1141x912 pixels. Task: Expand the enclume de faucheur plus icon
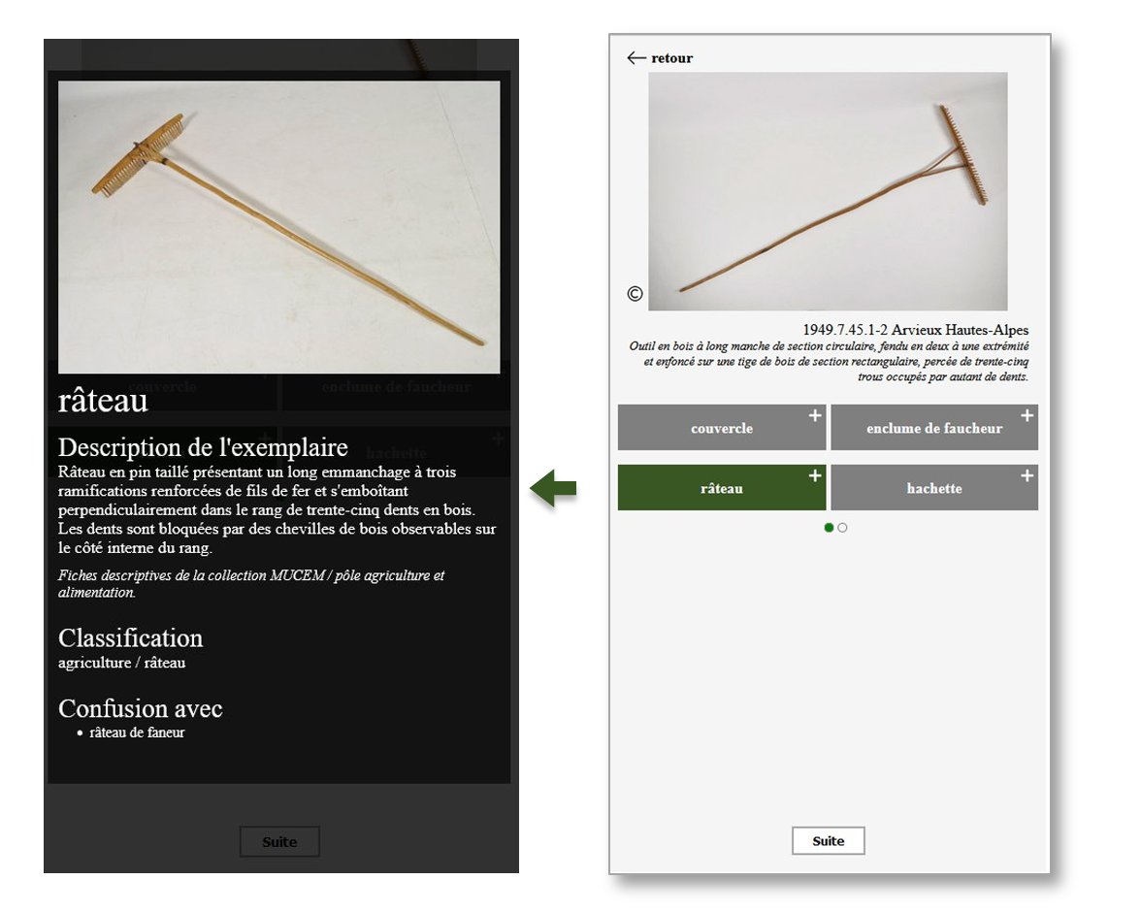pos(1027,415)
